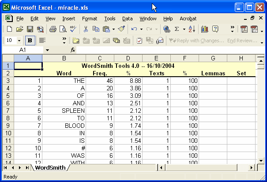Open the Excel document control icon in menu bar
Image resolution: width=267 pixels, height=182 pixels.
tap(9, 18)
